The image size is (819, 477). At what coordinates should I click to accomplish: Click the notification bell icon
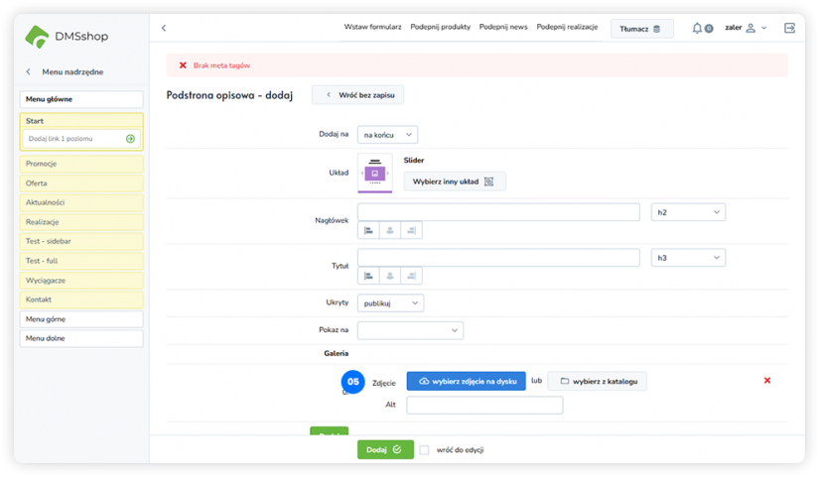pyautogui.click(x=697, y=29)
